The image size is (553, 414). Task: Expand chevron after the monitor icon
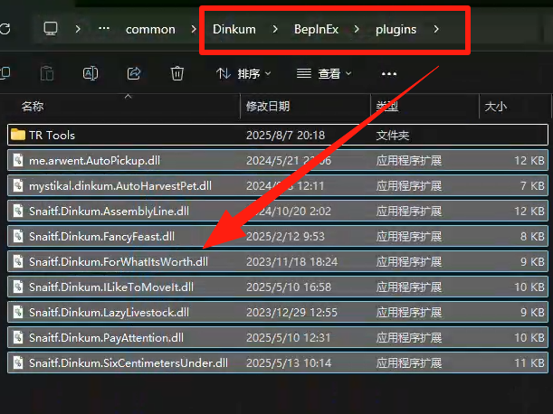pyautogui.click(x=78, y=29)
